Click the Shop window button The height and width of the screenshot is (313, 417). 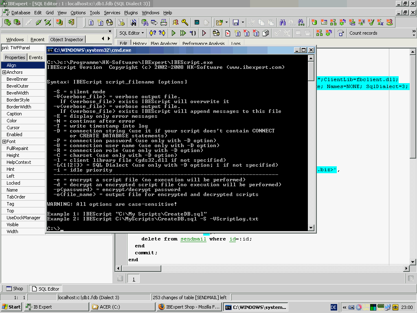pos(15,289)
